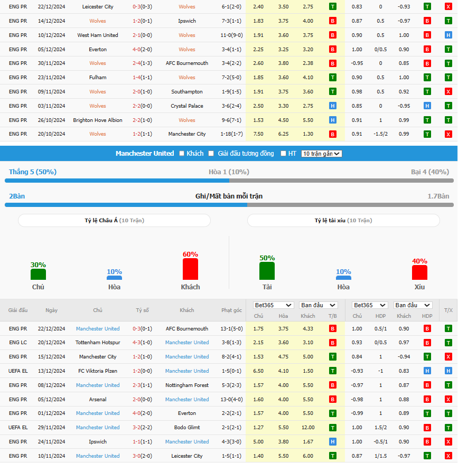Click red B badge beside 1.30 in Wolves–Manchester City row

[333, 134]
